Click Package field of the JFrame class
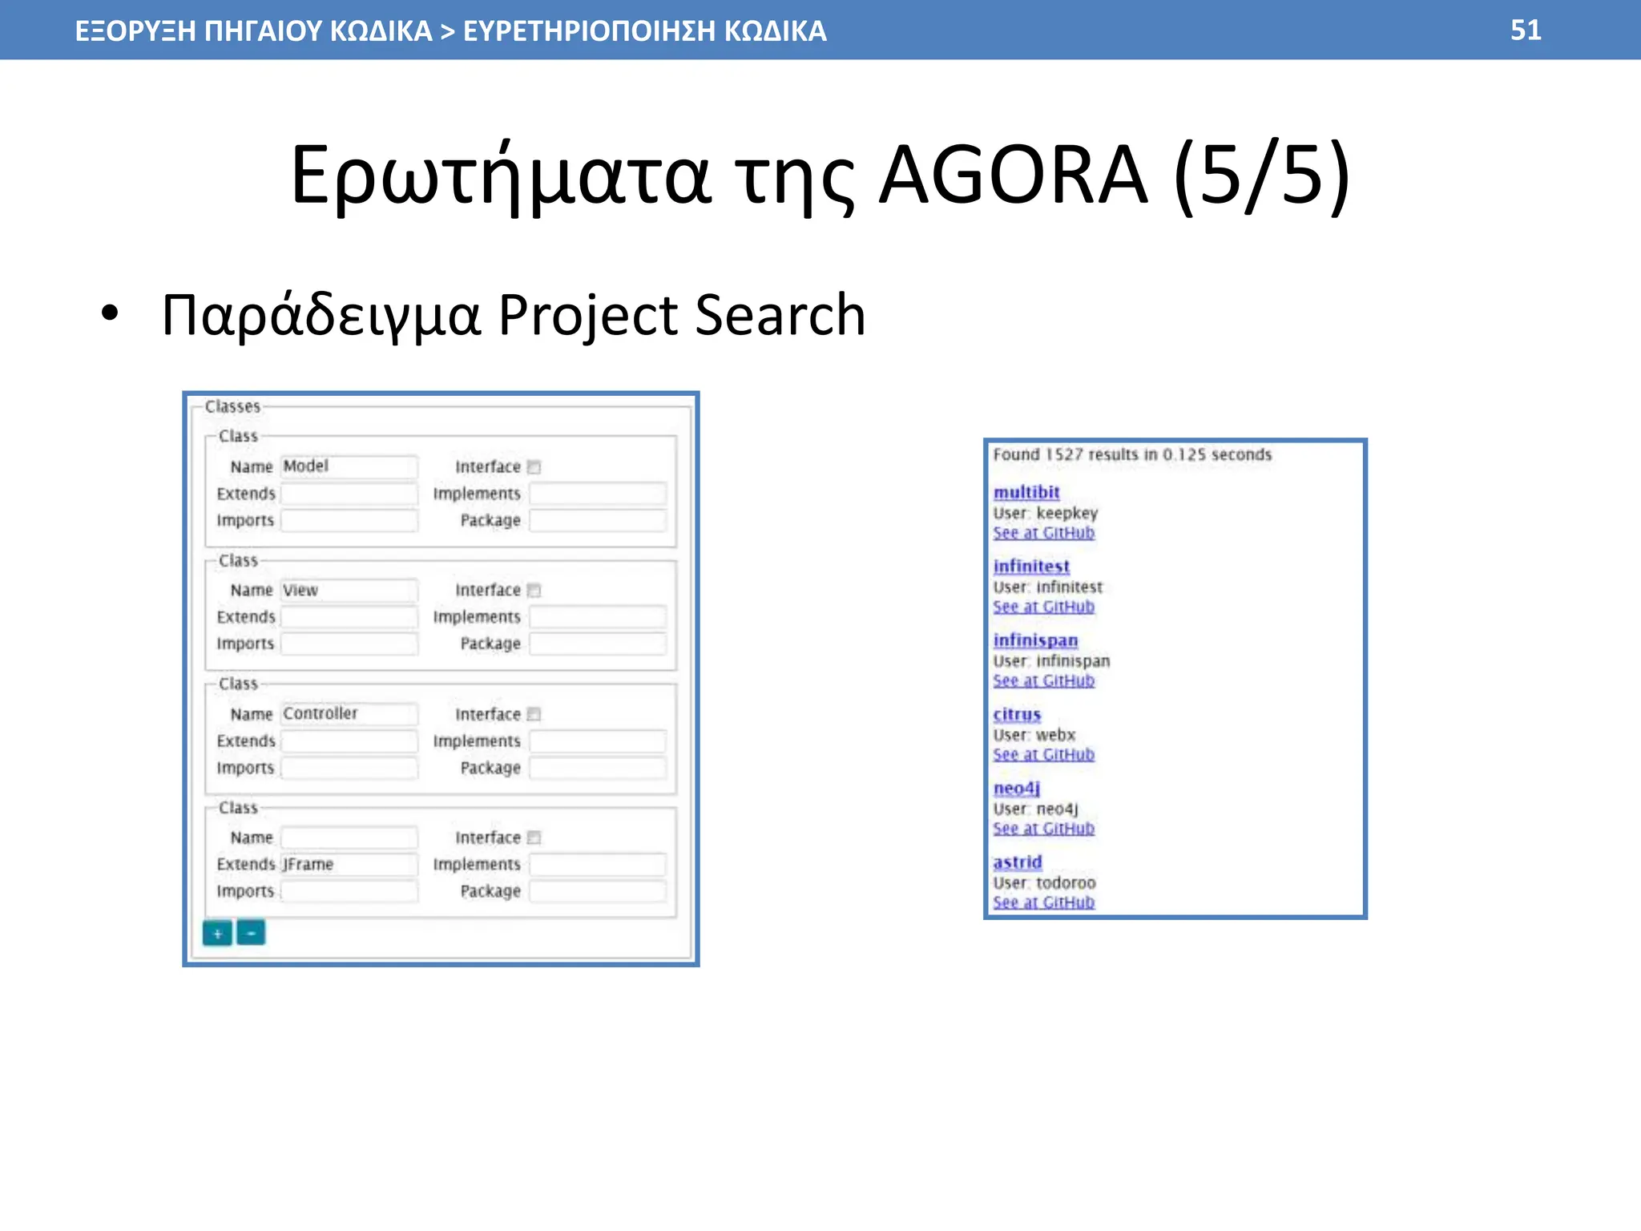This screenshot has height=1231, width=1641. (598, 891)
